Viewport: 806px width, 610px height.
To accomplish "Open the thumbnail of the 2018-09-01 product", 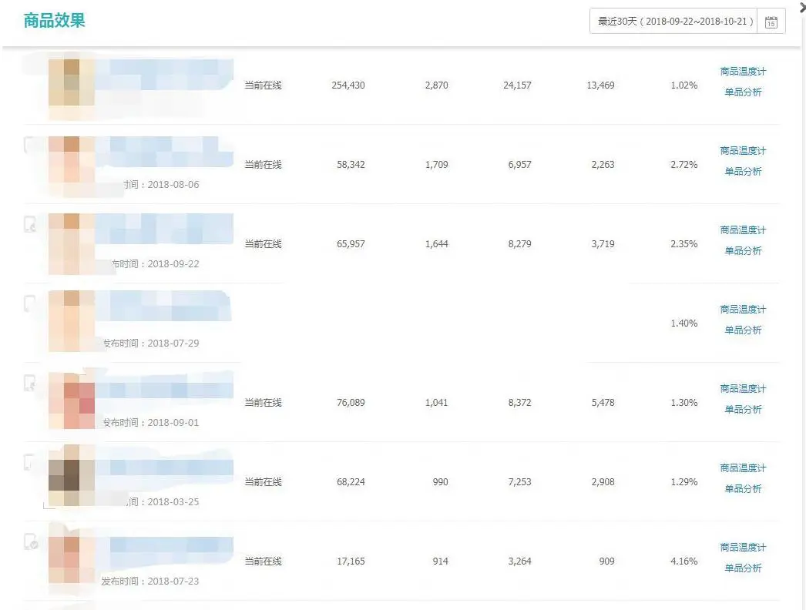I will click(72, 401).
